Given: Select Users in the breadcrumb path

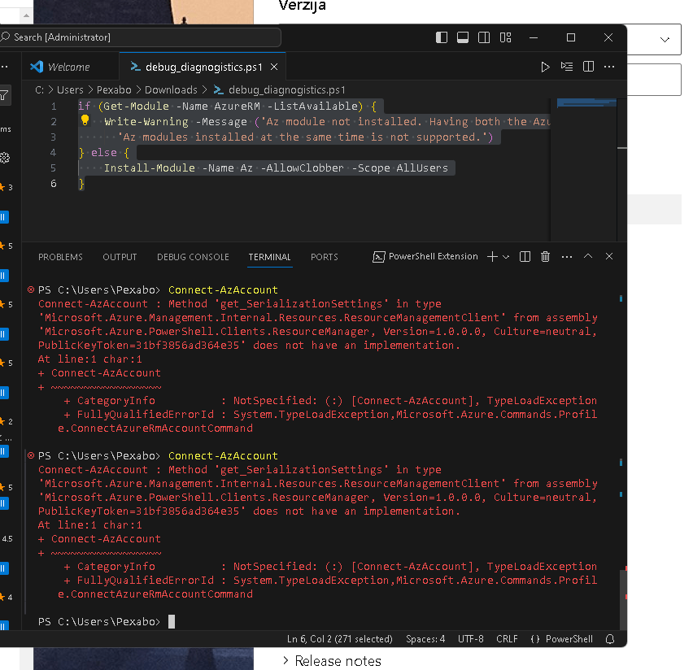Looking at the screenshot, I should [70, 89].
